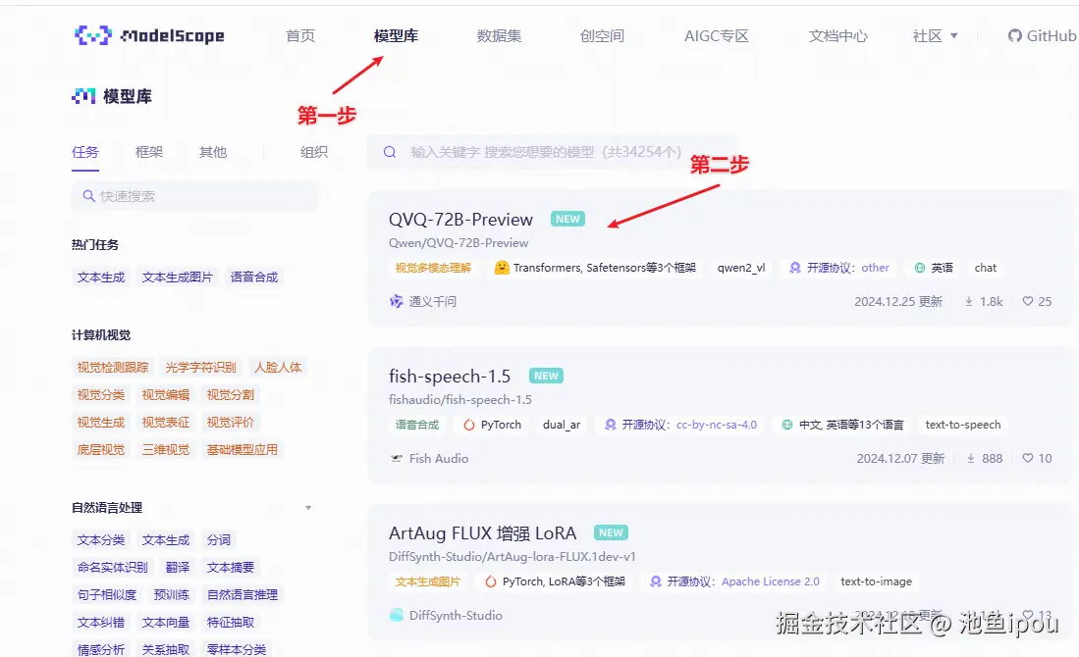Click the qwen2_vl tag
The height and width of the screenshot is (657, 1079).
click(x=741, y=268)
